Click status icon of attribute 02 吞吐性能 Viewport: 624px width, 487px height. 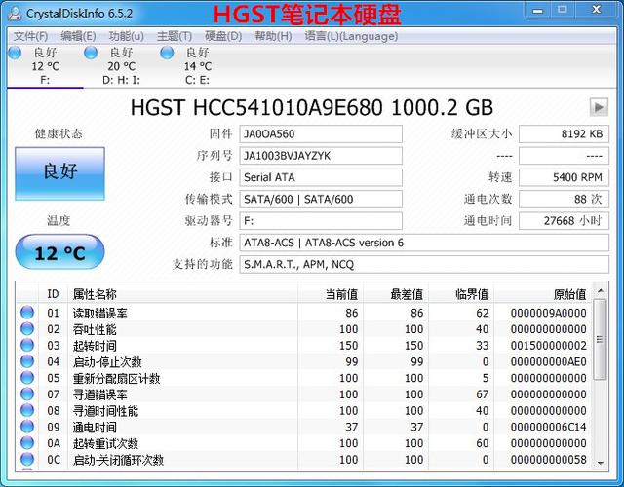[27, 329]
